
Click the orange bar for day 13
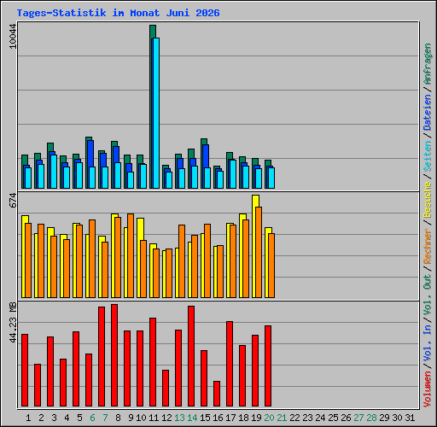[x=182, y=261]
